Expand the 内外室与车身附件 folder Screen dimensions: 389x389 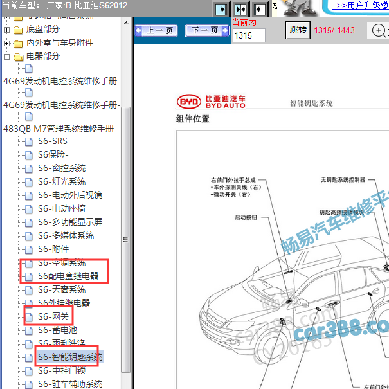click(x=6, y=44)
